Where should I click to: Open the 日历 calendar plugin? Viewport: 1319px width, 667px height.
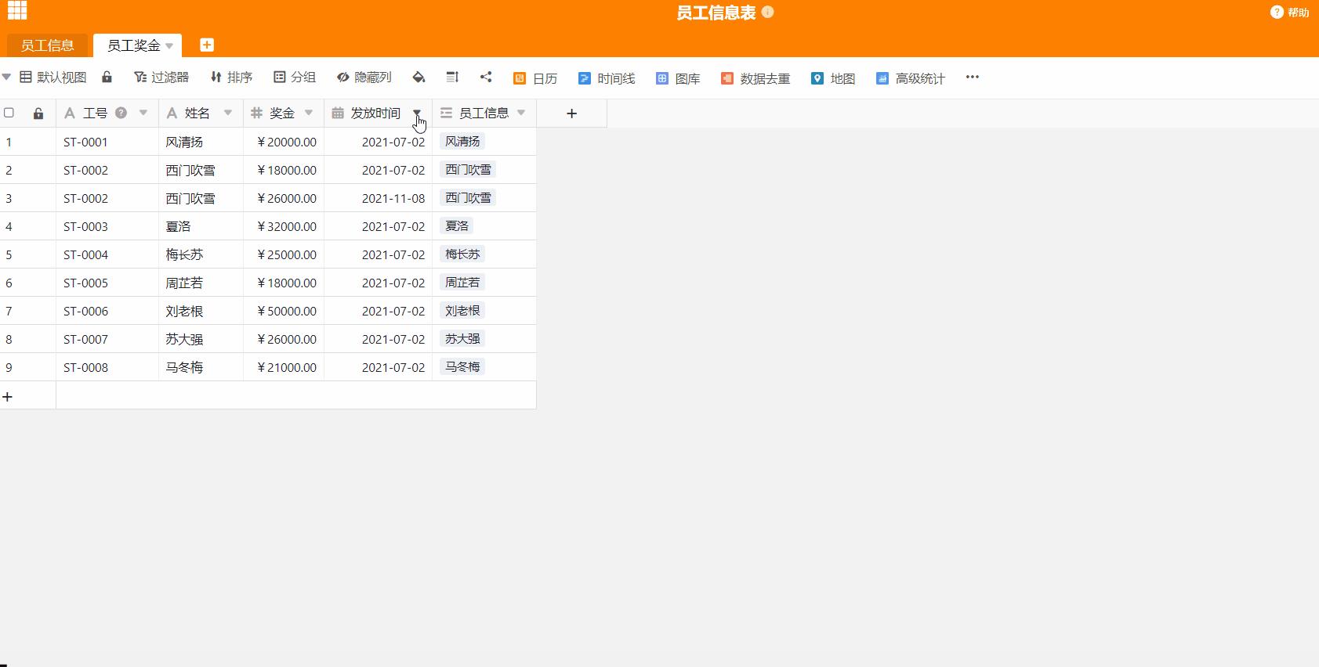point(535,78)
